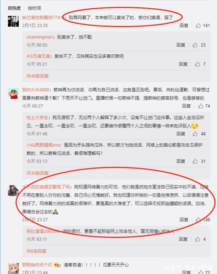Expand 共49条回复 replies

[x=38, y=76]
